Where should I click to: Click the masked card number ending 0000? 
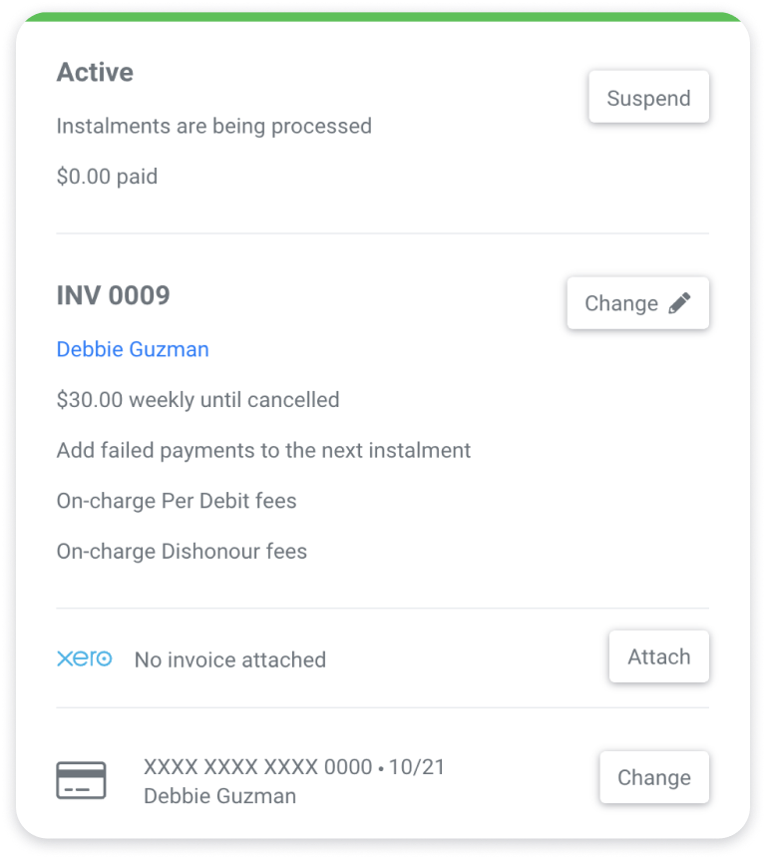tap(258, 766)
